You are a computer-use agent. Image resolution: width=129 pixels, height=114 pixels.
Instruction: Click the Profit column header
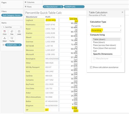pyautogui.click(x=48, y=17)
